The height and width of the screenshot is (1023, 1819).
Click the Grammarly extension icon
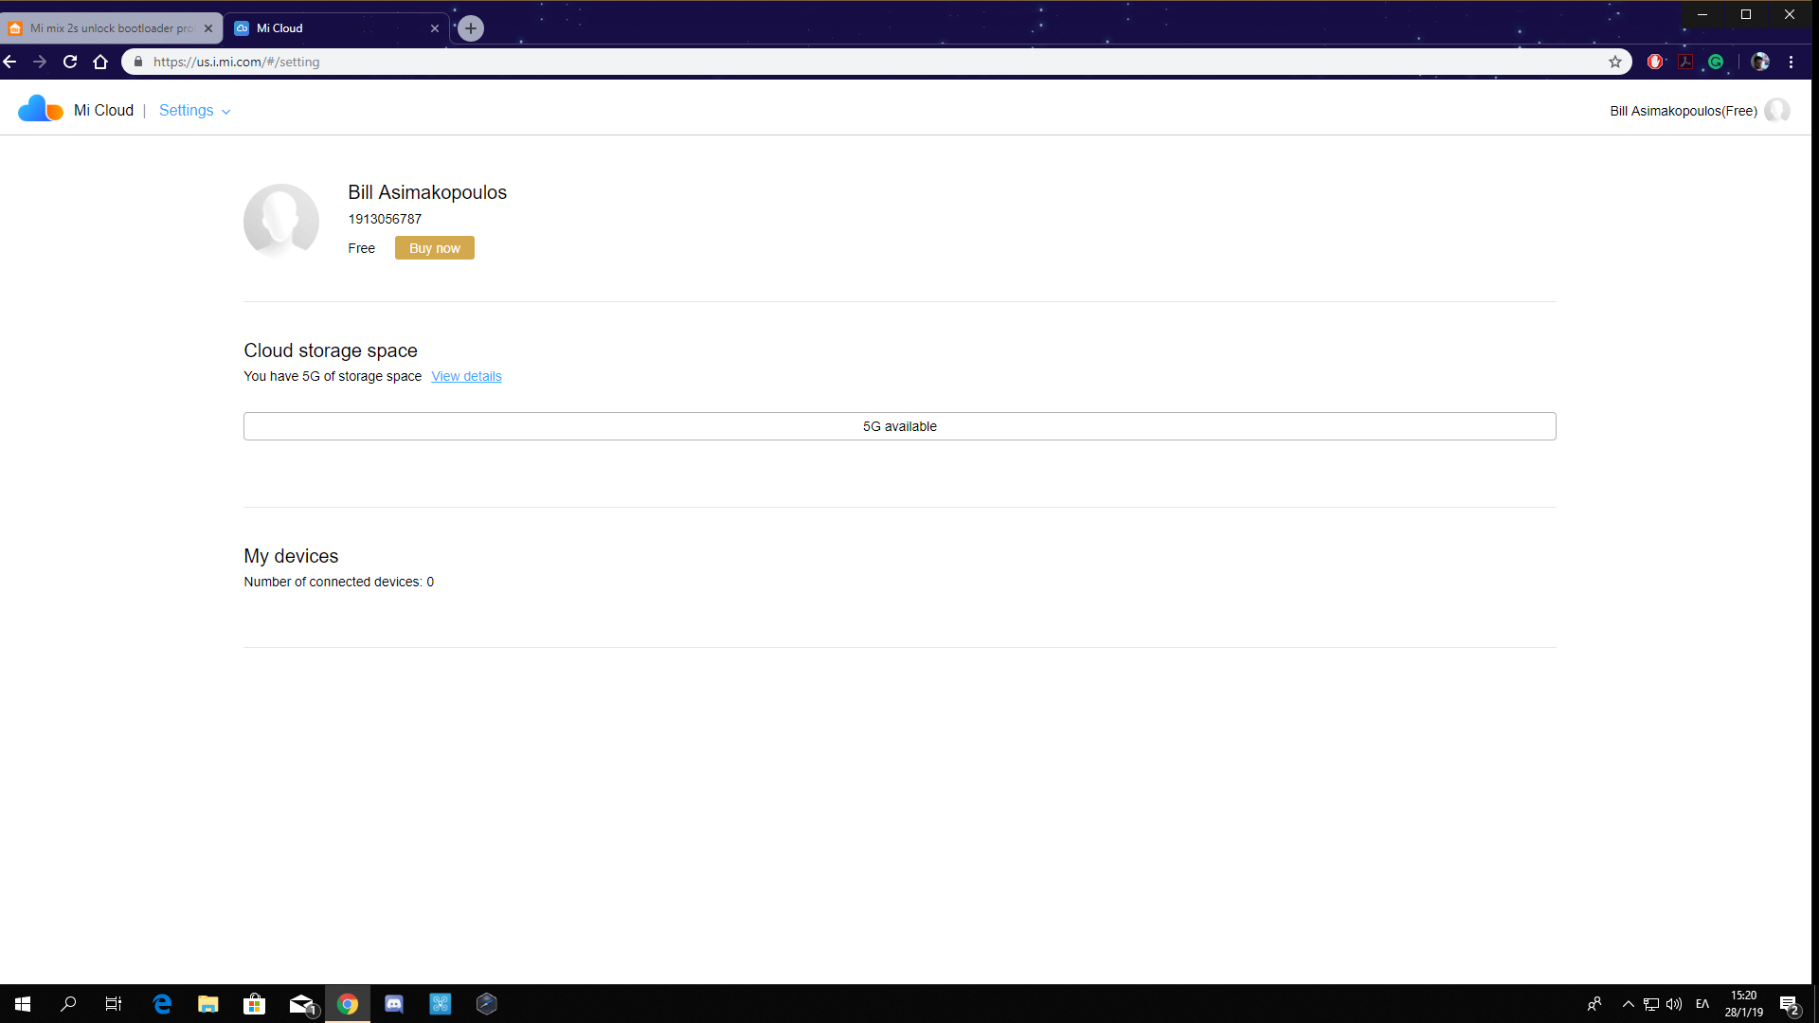1716,62
